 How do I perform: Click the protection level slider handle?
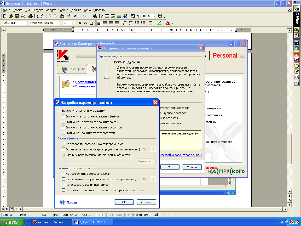tap(107, 77)
